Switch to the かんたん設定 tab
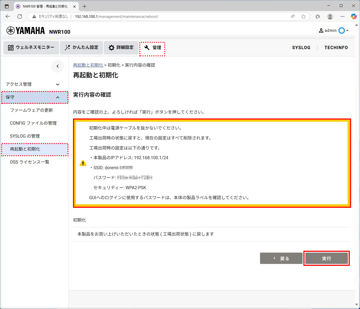Screen dimensions: 360x309 point(81,47)
